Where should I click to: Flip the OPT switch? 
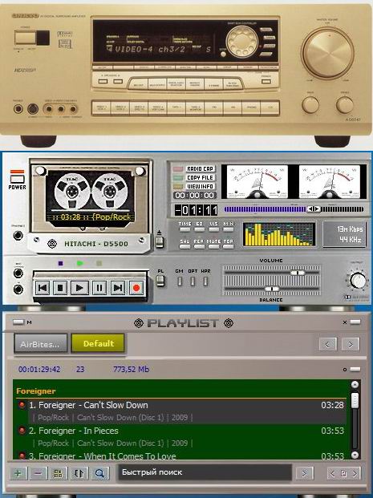[x=193, y=281]
